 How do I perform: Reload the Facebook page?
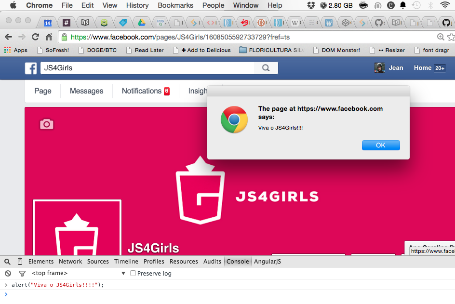[x=35, y=37]
